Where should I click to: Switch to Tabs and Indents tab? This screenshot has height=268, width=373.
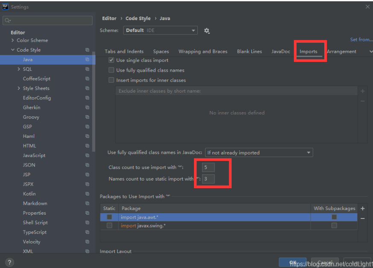(x=124, y=52)
